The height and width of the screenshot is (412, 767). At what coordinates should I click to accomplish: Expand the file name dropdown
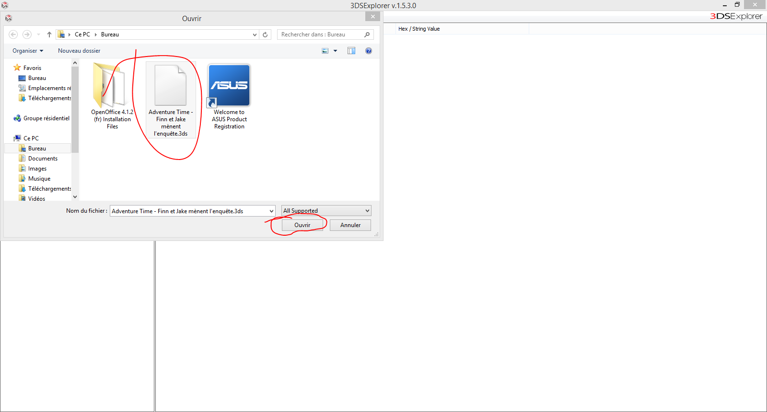tap(271, 211)
